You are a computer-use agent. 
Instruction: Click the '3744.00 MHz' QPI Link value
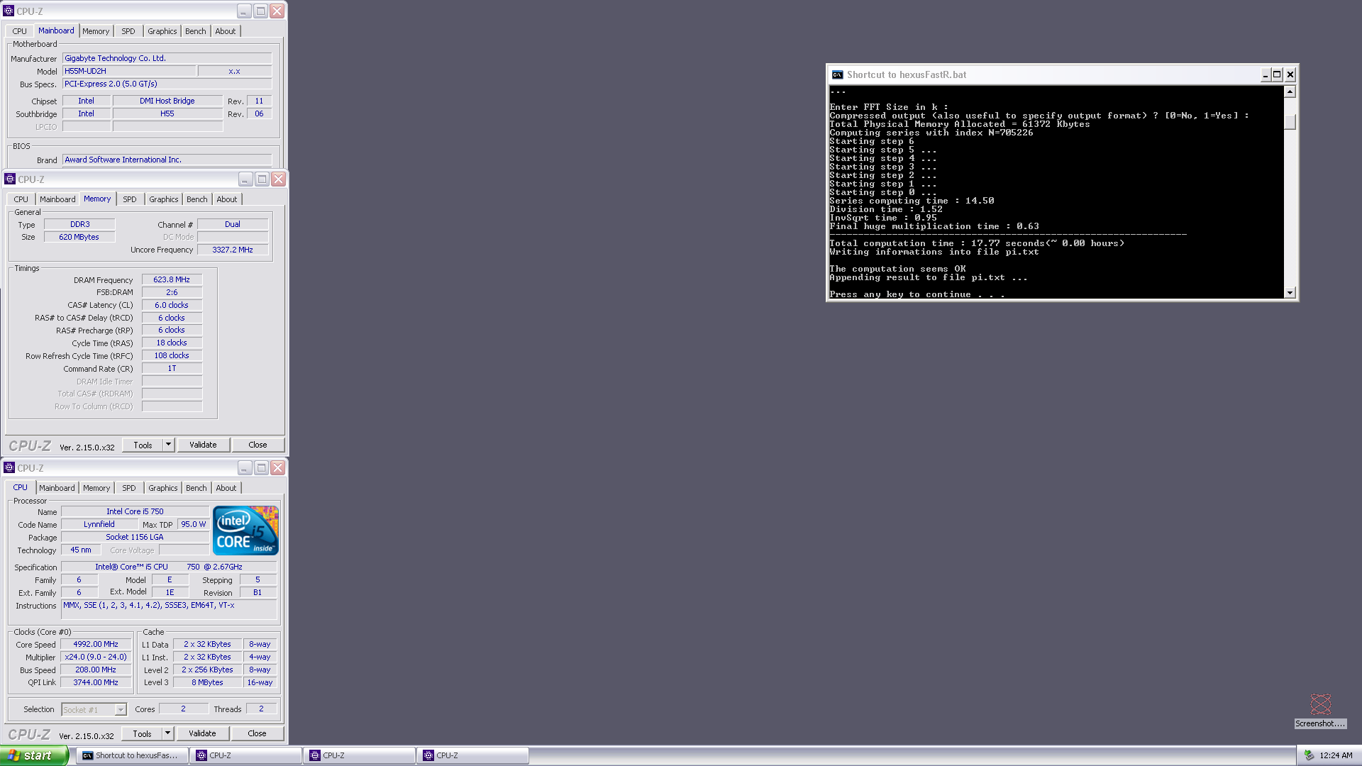[x=96, y=682]
